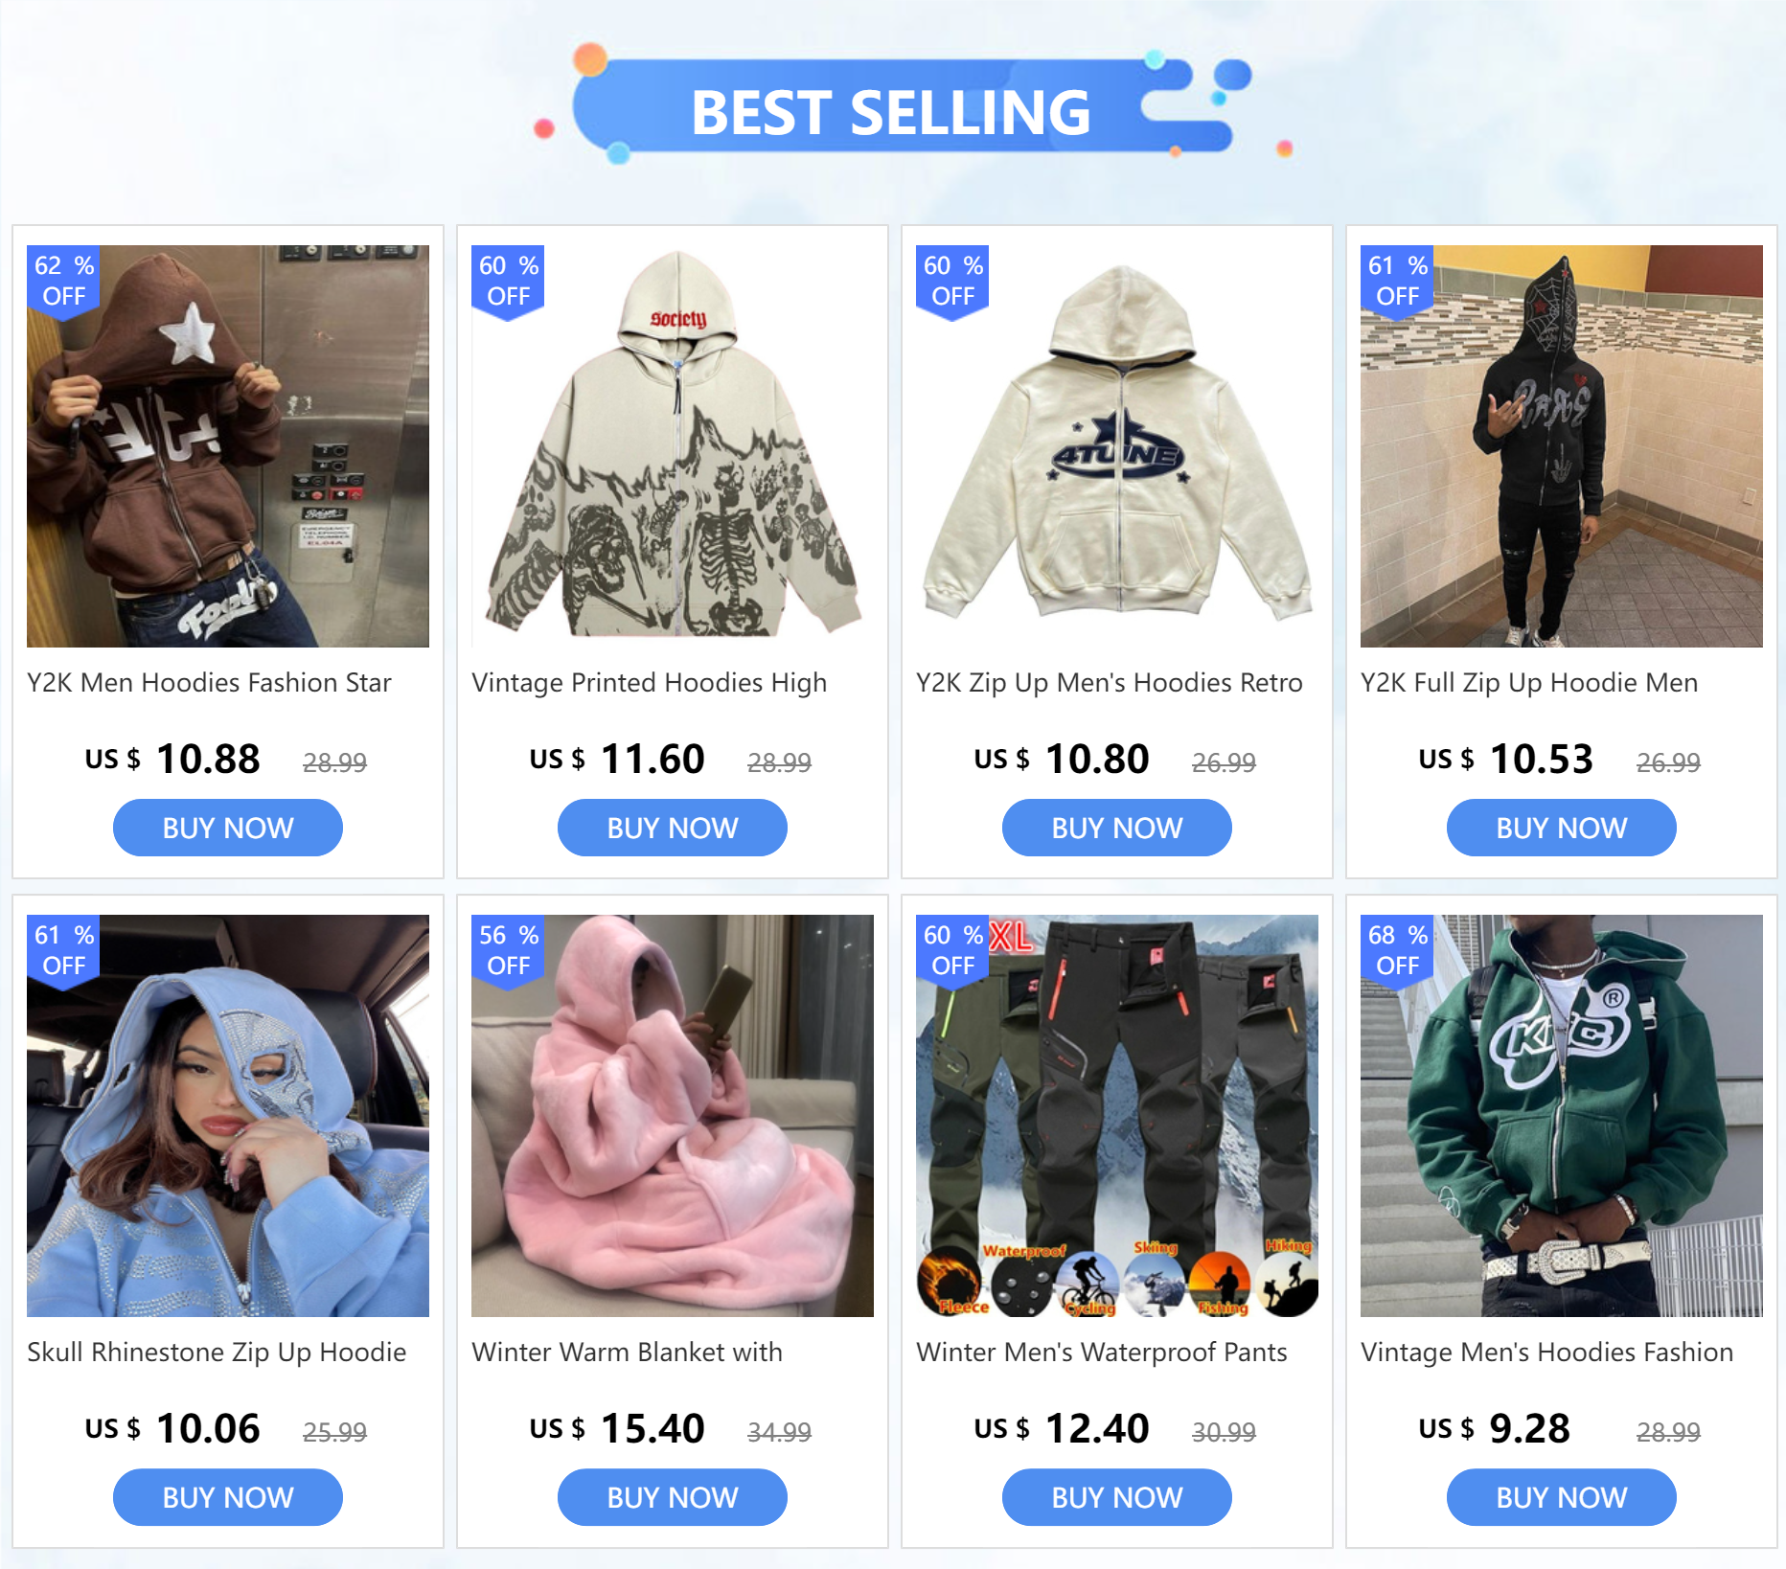Buy the Y2K Men Hoodies Fashion Star
The height and width of the screenshot is (1569, 1786).
[x=228, y=828]
